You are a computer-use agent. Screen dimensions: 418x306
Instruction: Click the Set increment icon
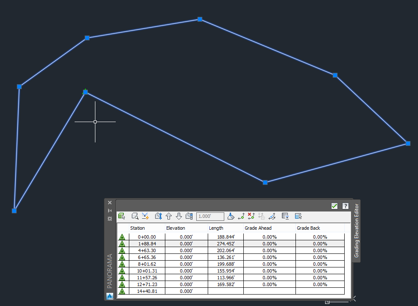pyautogui.click(x=189, y=216)
